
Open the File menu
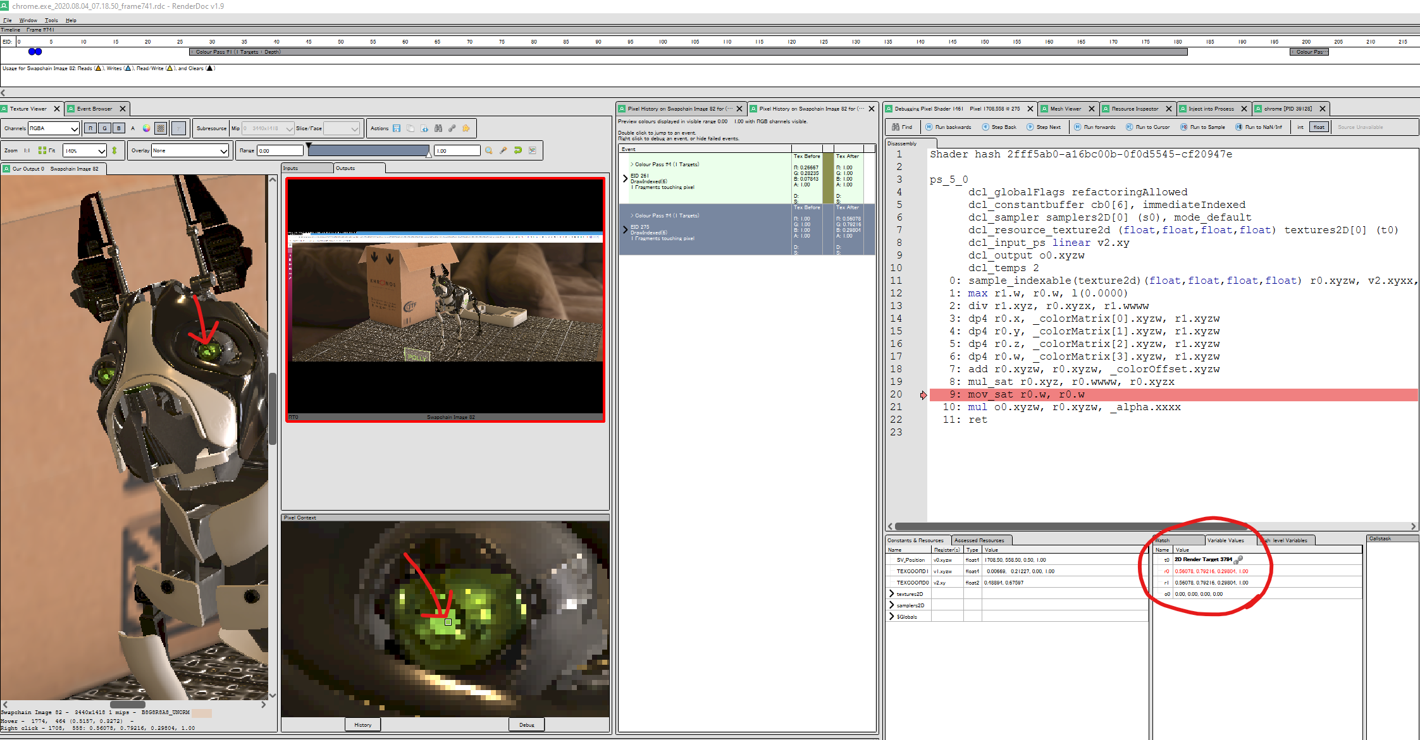[x=8, y=20]
